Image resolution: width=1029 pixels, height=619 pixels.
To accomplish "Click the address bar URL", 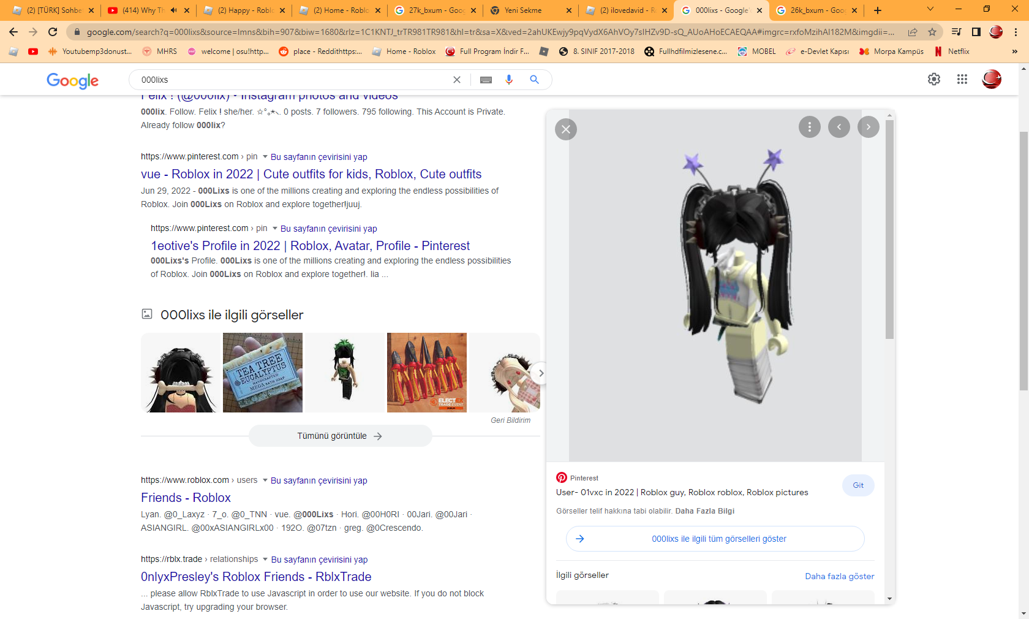I will 490,32.
